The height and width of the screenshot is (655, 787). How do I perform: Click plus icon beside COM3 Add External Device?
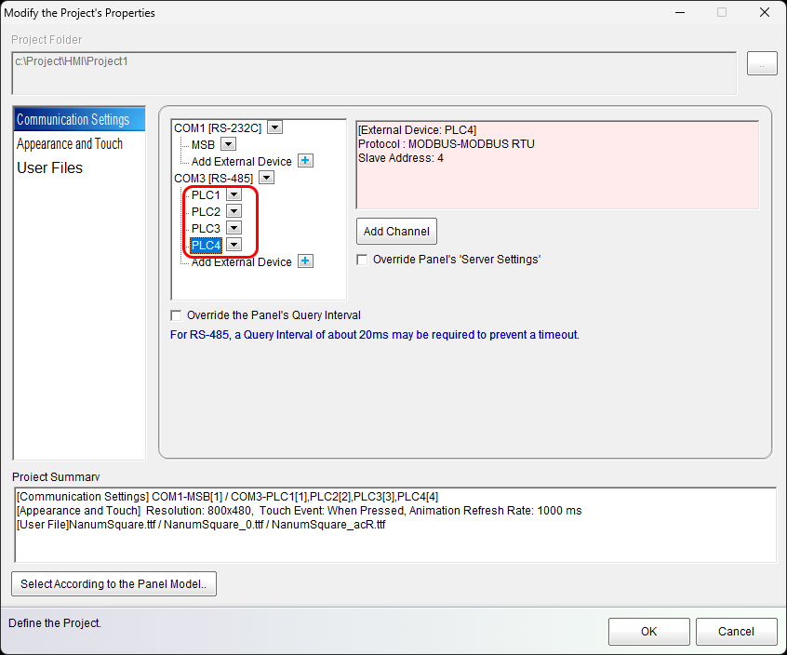click(305, 261)
